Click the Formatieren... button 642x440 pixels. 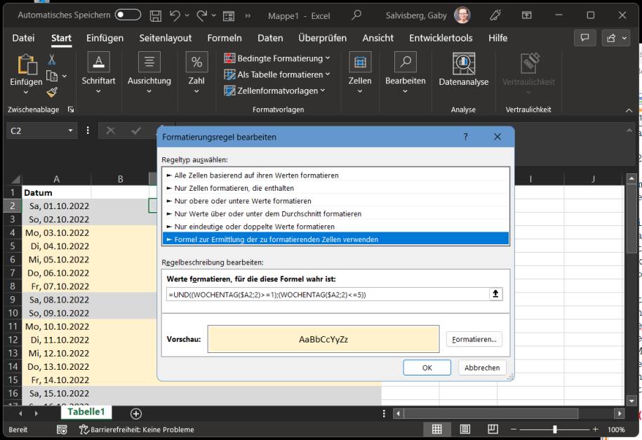474,340
